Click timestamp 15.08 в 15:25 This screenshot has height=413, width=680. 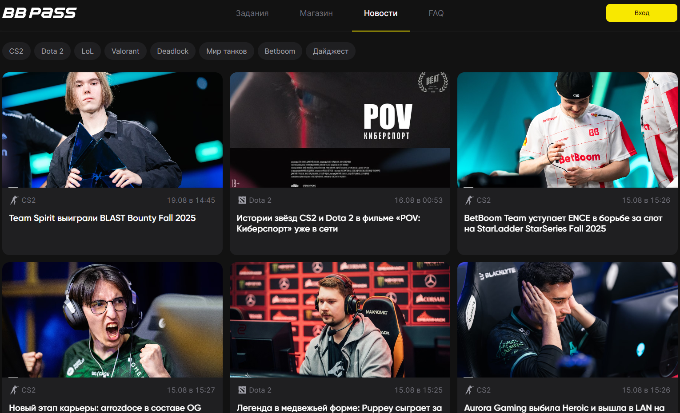419,390
